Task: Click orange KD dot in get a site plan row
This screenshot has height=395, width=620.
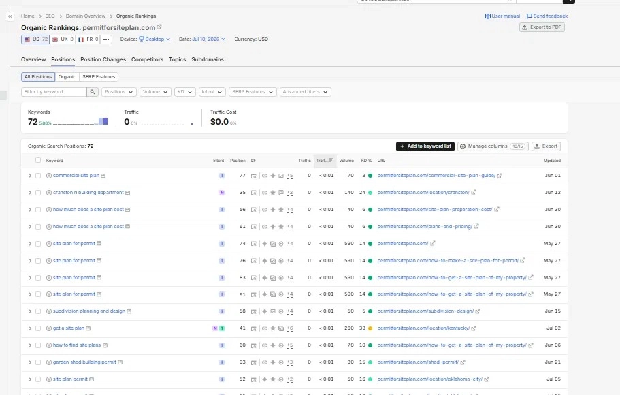Action: coord(370,328)
